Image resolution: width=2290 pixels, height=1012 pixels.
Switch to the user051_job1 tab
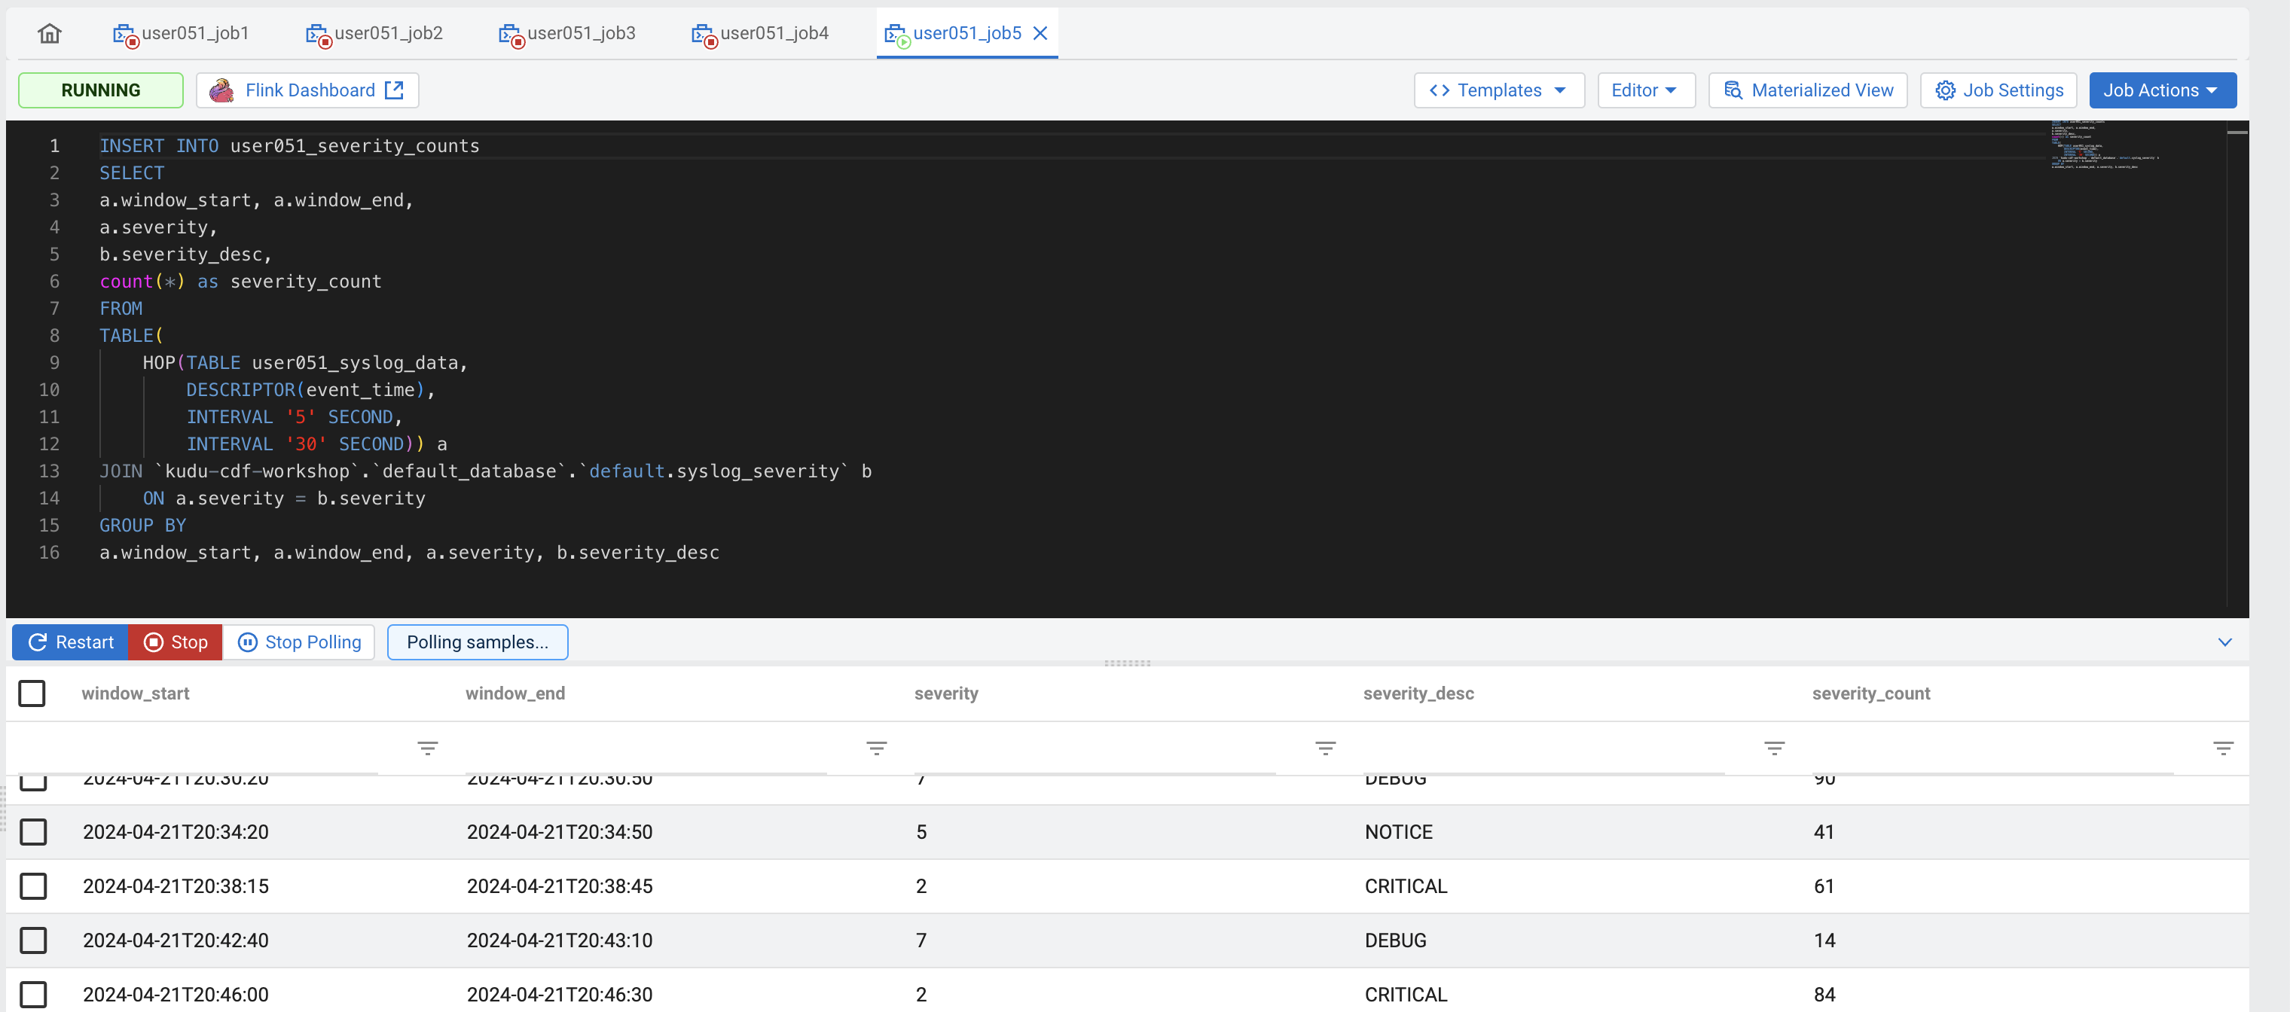tap(182, 34)
